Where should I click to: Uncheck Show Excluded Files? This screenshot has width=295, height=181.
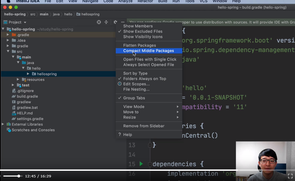click(149, 31)
